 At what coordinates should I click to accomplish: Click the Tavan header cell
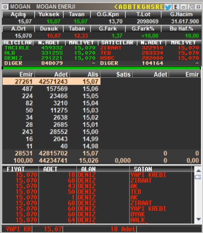77,14
